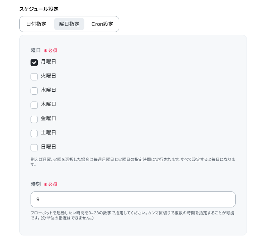Click the 時刻 input field containing 9
Viewport: 264px width, 246px height.
pos(133,199)
